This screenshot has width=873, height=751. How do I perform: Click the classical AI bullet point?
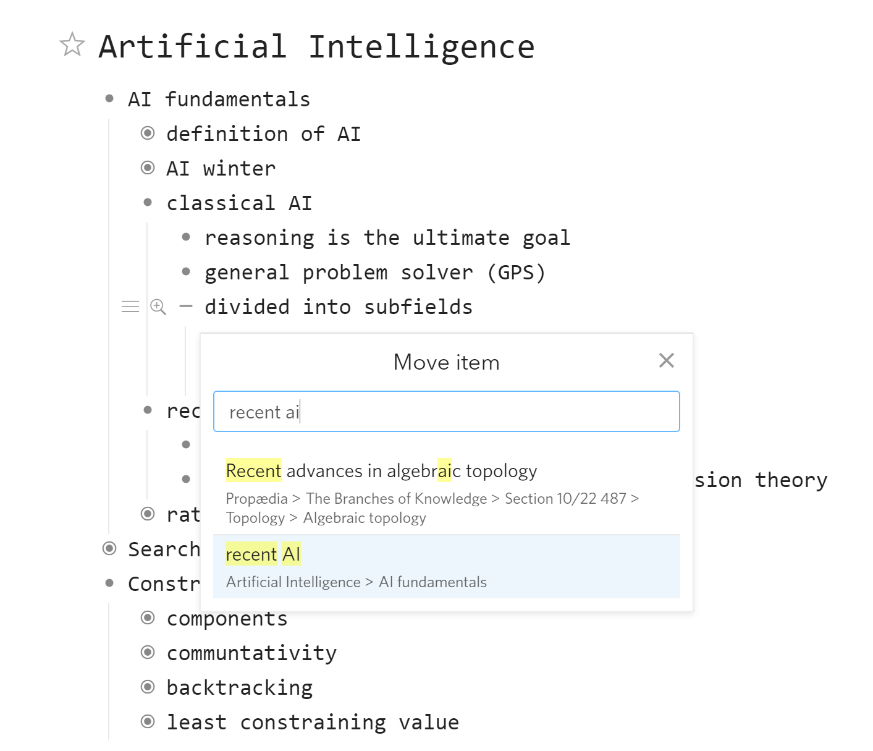(148, 203)
